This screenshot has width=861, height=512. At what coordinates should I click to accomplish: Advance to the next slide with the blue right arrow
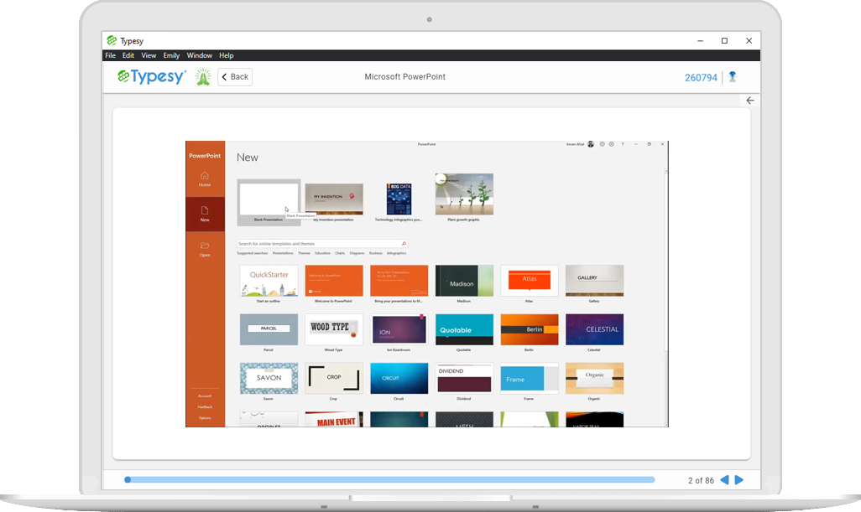point(739,480)
